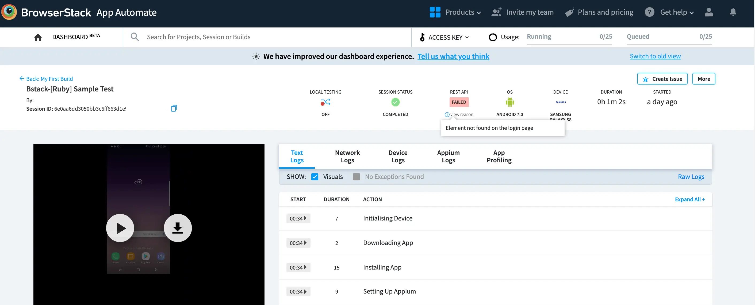Expand the ACCESS KEY dropdown
Image resolution: width=755 pixels, height=305 pixels.
(445, 37)
